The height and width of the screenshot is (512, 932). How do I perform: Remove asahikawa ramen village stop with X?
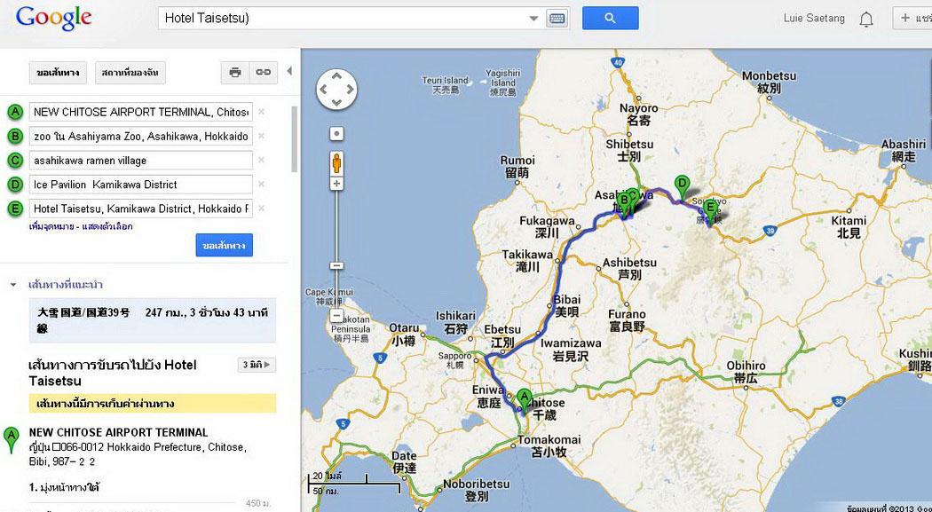261,161
